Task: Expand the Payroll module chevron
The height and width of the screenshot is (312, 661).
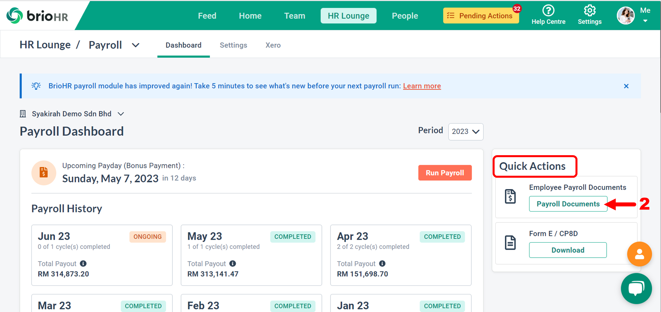Action: pos(136,45)
